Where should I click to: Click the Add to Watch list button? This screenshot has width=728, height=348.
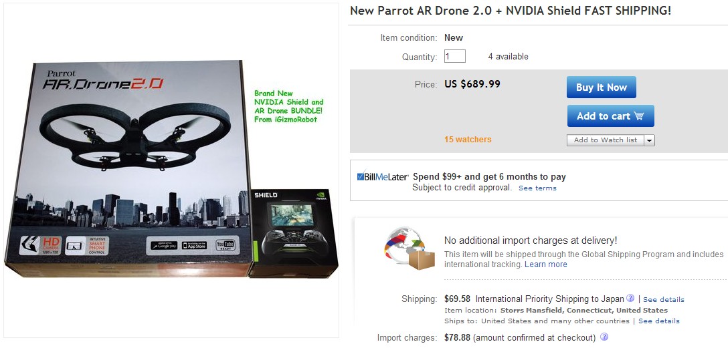point(606,140)
